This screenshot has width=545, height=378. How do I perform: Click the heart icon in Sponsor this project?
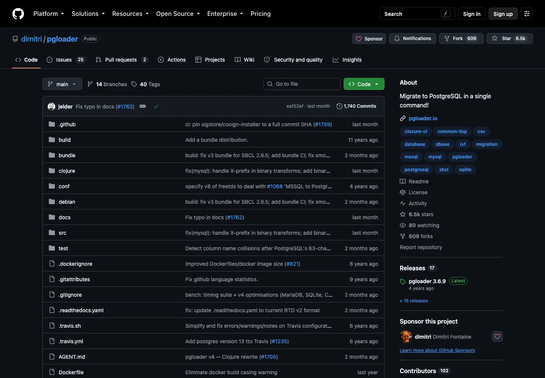(497, 336)
